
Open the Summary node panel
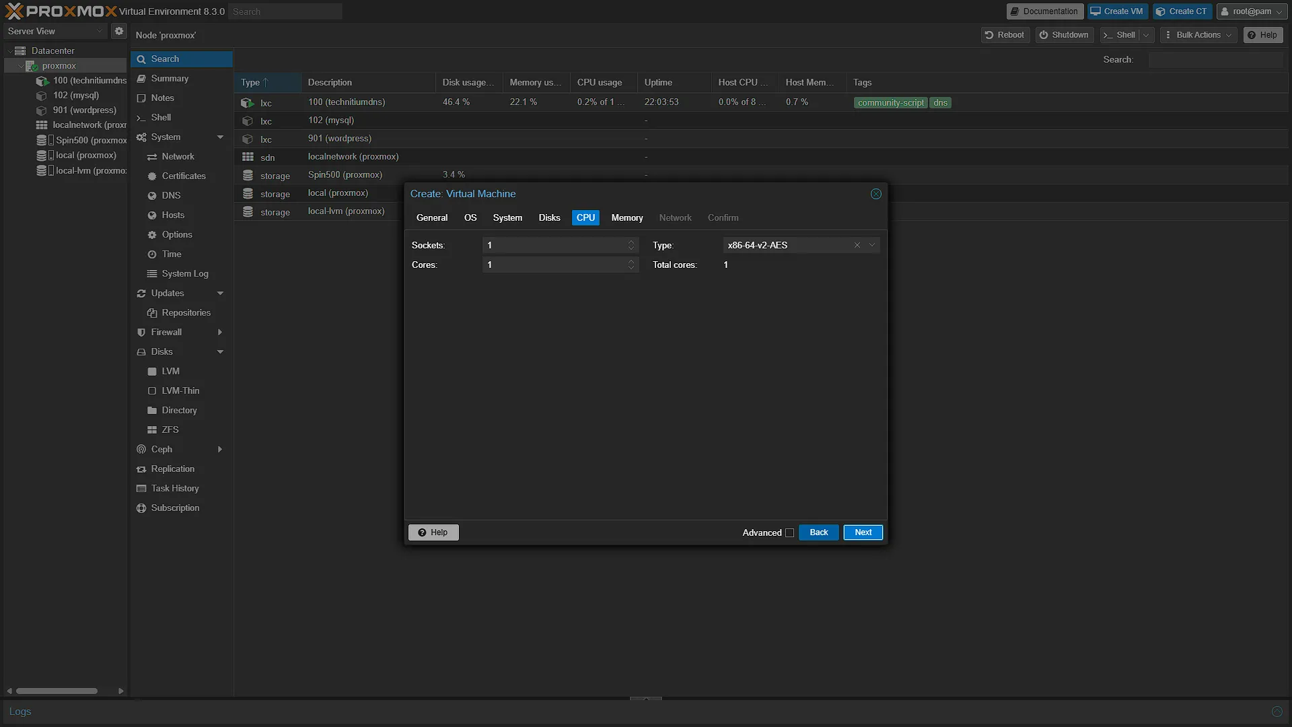click(182, 79)
